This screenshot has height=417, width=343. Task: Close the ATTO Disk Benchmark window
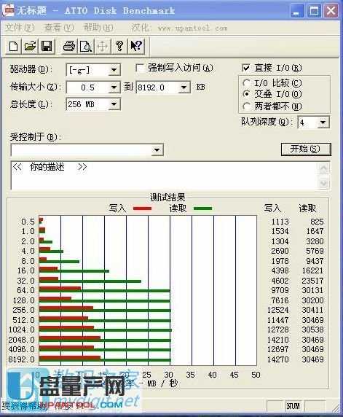tap(331, 11)
